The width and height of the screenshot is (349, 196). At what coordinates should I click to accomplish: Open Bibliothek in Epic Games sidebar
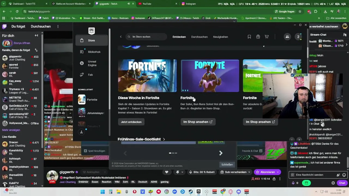(92, 52)
